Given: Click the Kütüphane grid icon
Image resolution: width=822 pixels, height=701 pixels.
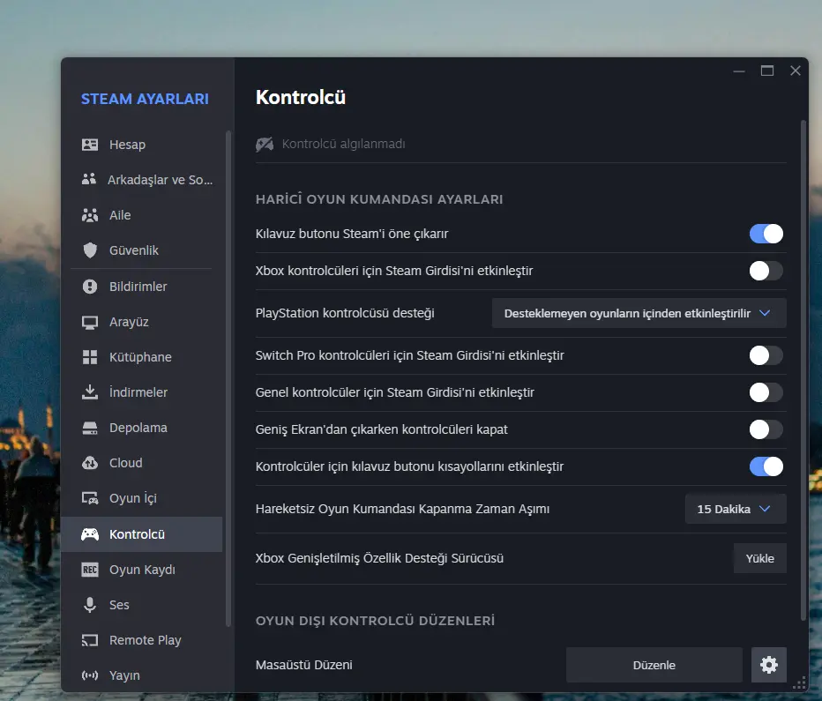Looking at the screenshot, I should pyautogui.click(x=90, y=357).
